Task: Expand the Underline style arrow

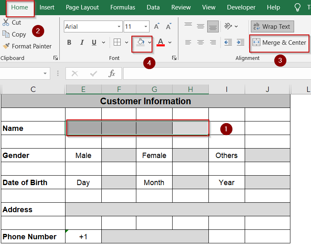Action: click(103, 42)
